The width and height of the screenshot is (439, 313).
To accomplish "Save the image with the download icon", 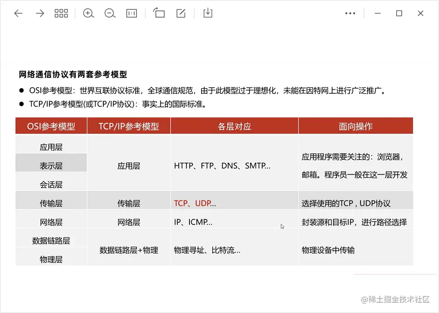I will (x=208, y=13).
